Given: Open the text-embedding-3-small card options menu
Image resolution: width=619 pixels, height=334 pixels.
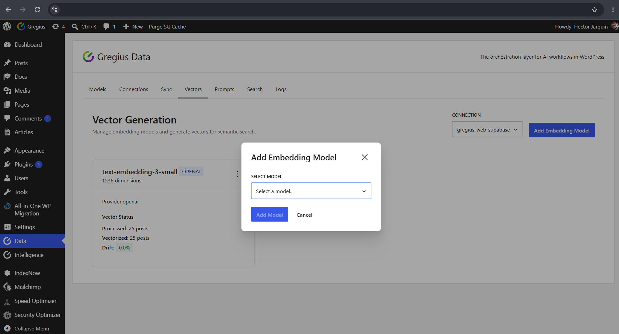Looking at the screenshot, I should [238, 174].
